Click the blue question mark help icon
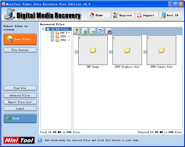 40,140
